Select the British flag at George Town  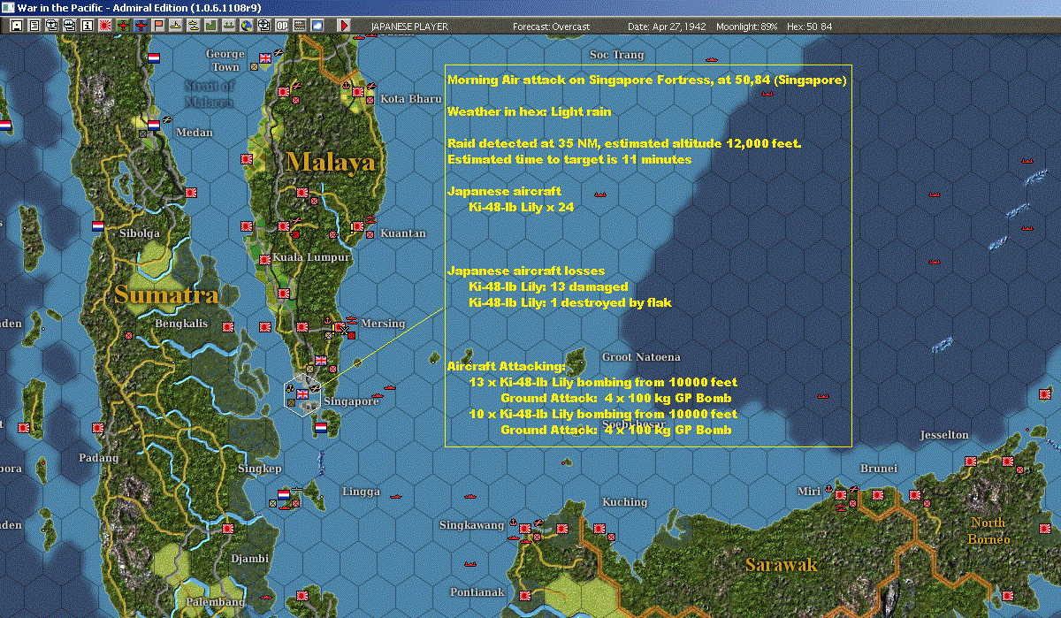pyautogui.click(x=264, y=59)
